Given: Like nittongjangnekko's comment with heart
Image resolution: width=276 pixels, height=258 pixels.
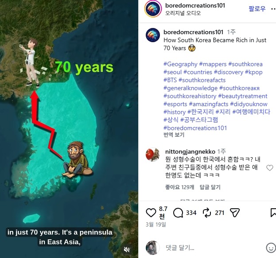Looking at the screenshot, I should (270, 168).
